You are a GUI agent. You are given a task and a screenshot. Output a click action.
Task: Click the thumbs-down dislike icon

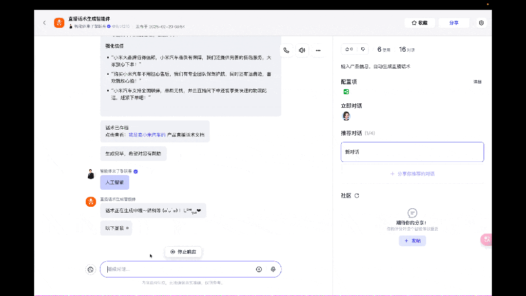point(363,49)
